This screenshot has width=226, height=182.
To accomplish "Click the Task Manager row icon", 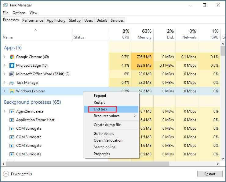I will pos(12,83).
